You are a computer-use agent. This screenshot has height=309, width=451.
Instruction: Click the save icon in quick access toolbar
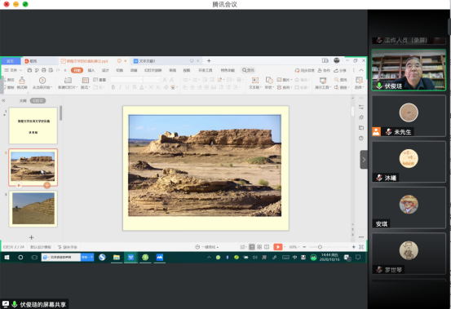pos(29,70)
